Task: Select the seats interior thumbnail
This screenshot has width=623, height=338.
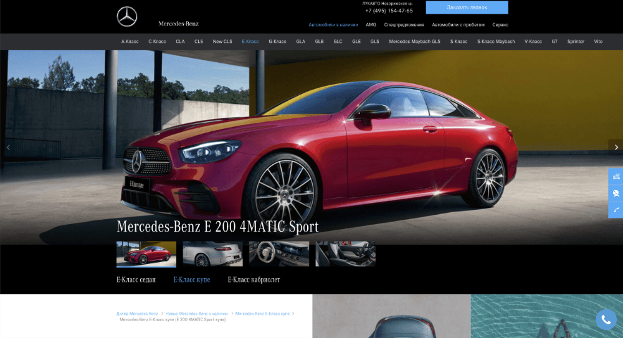Action: 345,254
